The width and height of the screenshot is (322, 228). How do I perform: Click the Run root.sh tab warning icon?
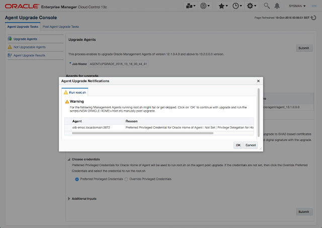66,93
